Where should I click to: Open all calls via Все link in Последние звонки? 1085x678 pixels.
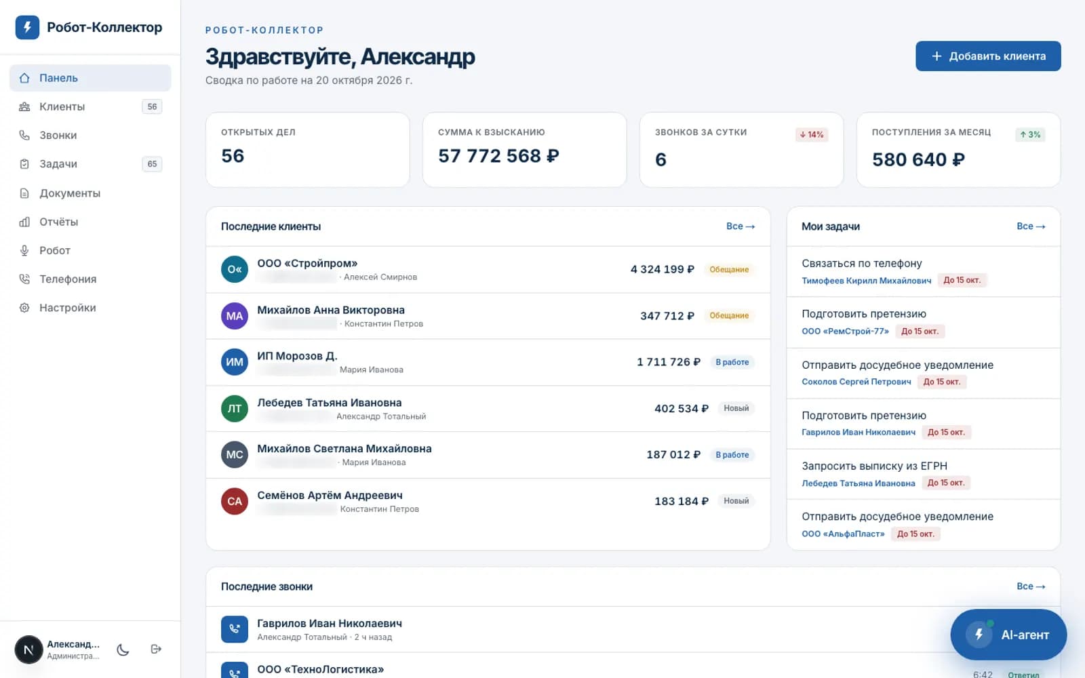1031,586
